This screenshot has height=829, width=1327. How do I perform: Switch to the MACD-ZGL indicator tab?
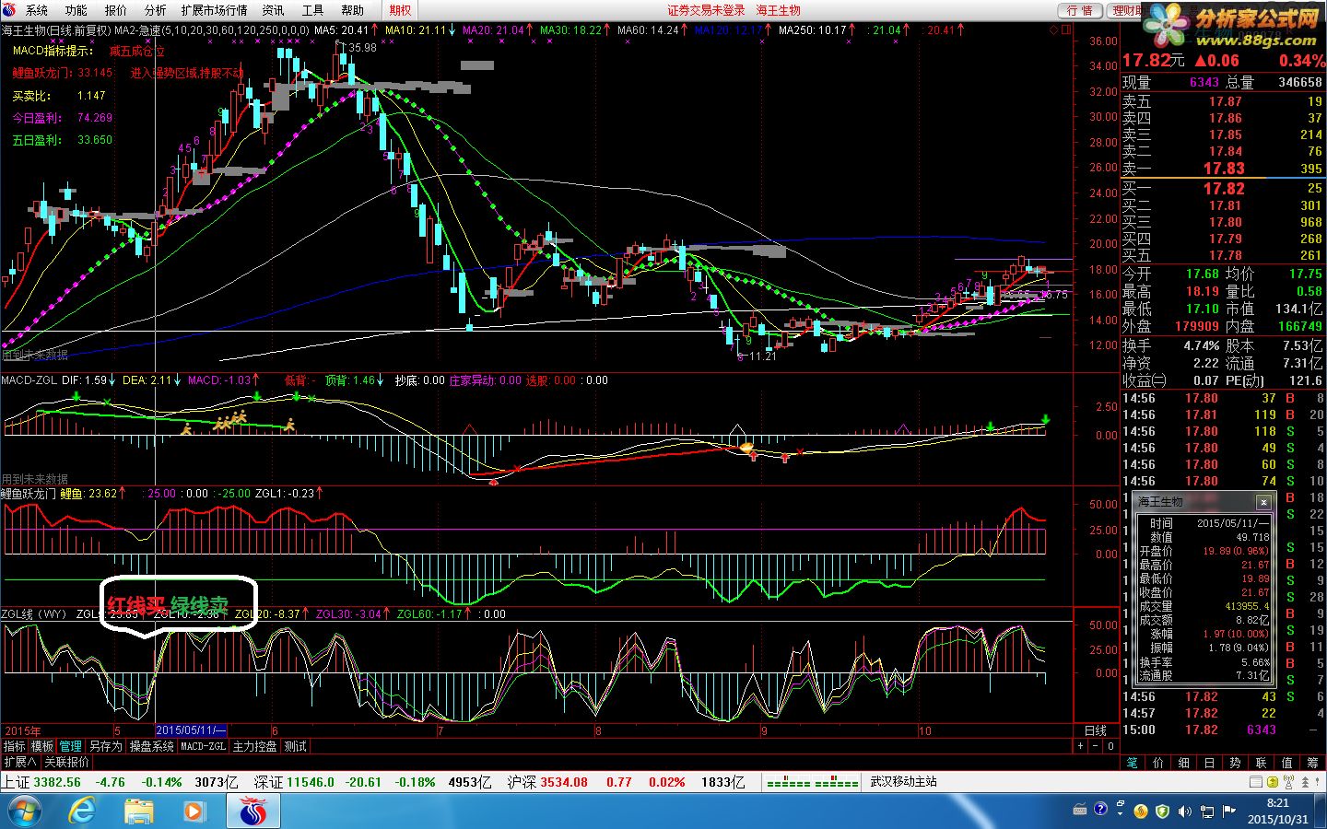coord(203,746)
